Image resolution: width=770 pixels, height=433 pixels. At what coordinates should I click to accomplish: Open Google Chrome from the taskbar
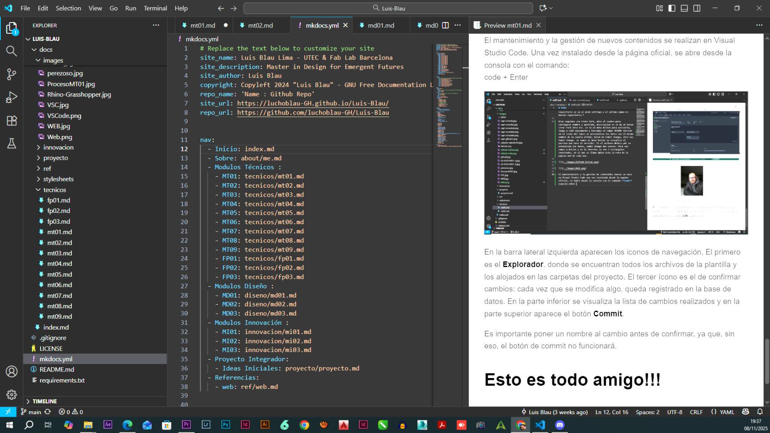point(304,425)
